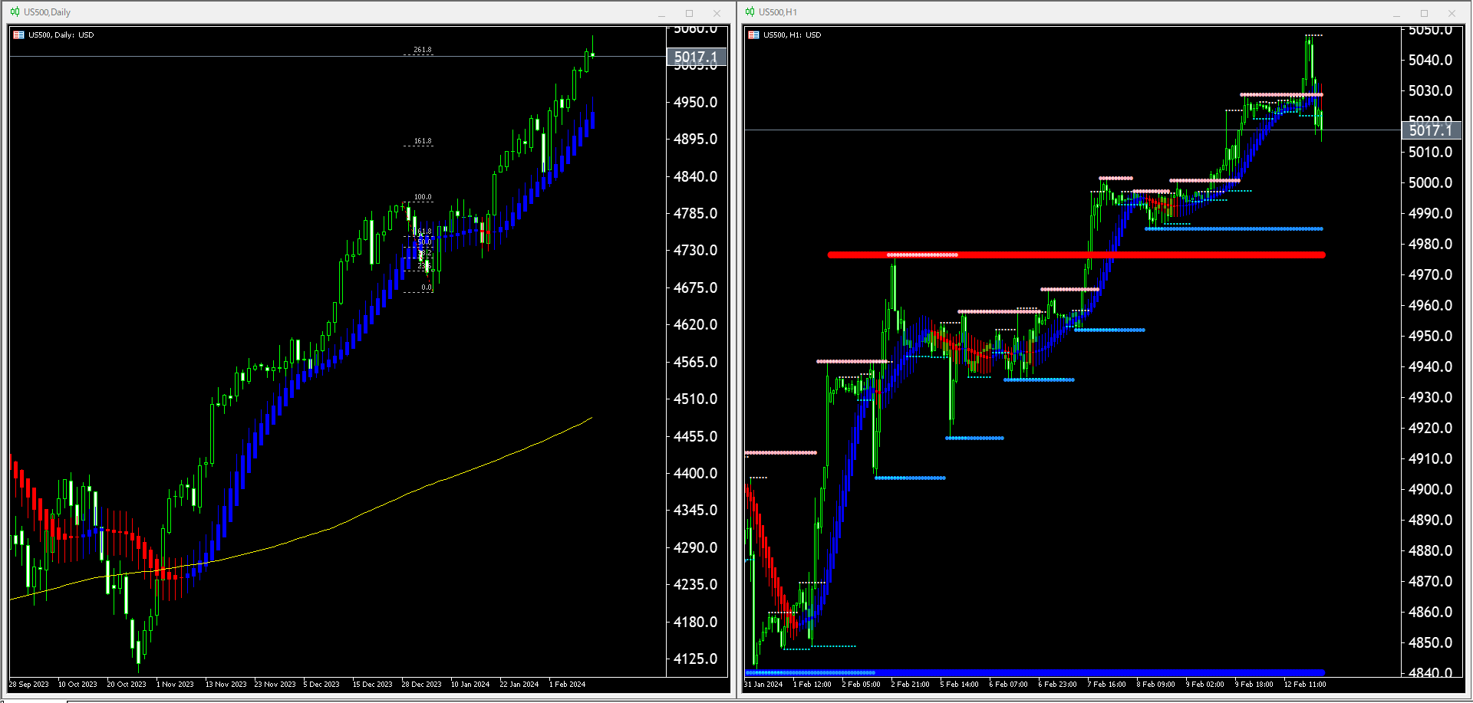The height and width of the screenshot is (703, 1473).
Task: Click the 9 Feb 02:00 label on H1 time axis
Action: (x=1204, y=685)
